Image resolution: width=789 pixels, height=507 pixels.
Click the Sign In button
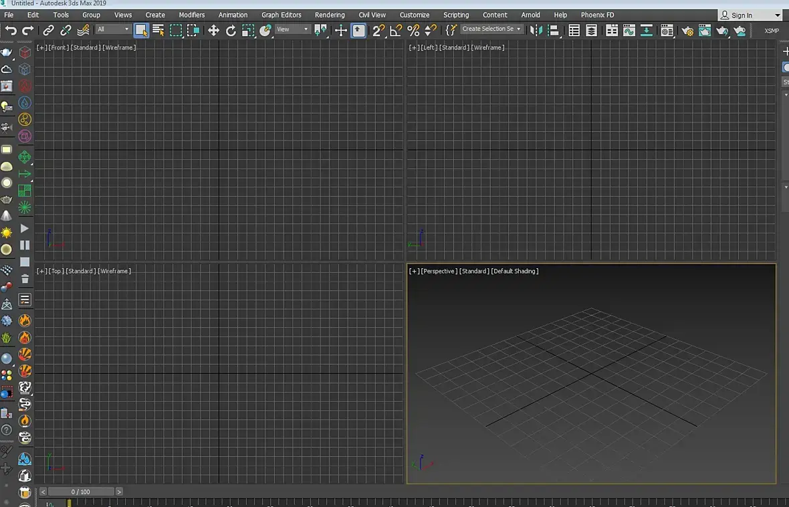tap(741, 15)
